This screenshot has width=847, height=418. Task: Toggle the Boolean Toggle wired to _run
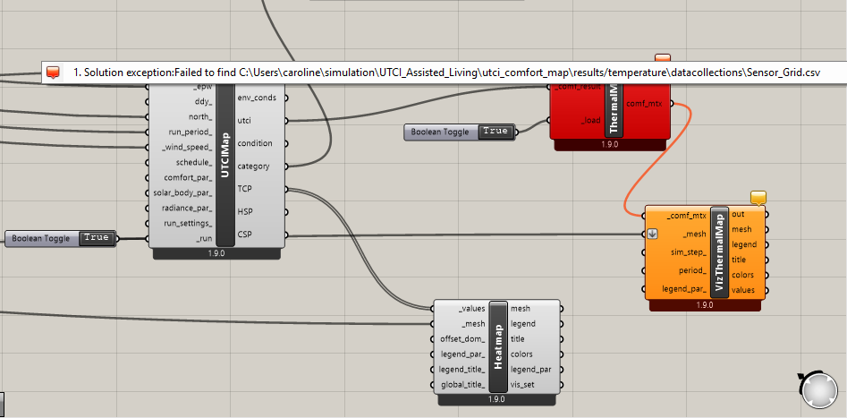coord(96,238)
